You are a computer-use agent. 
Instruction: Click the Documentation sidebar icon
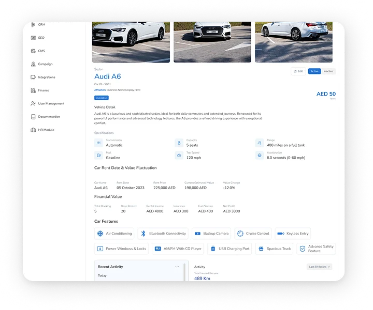34,117
